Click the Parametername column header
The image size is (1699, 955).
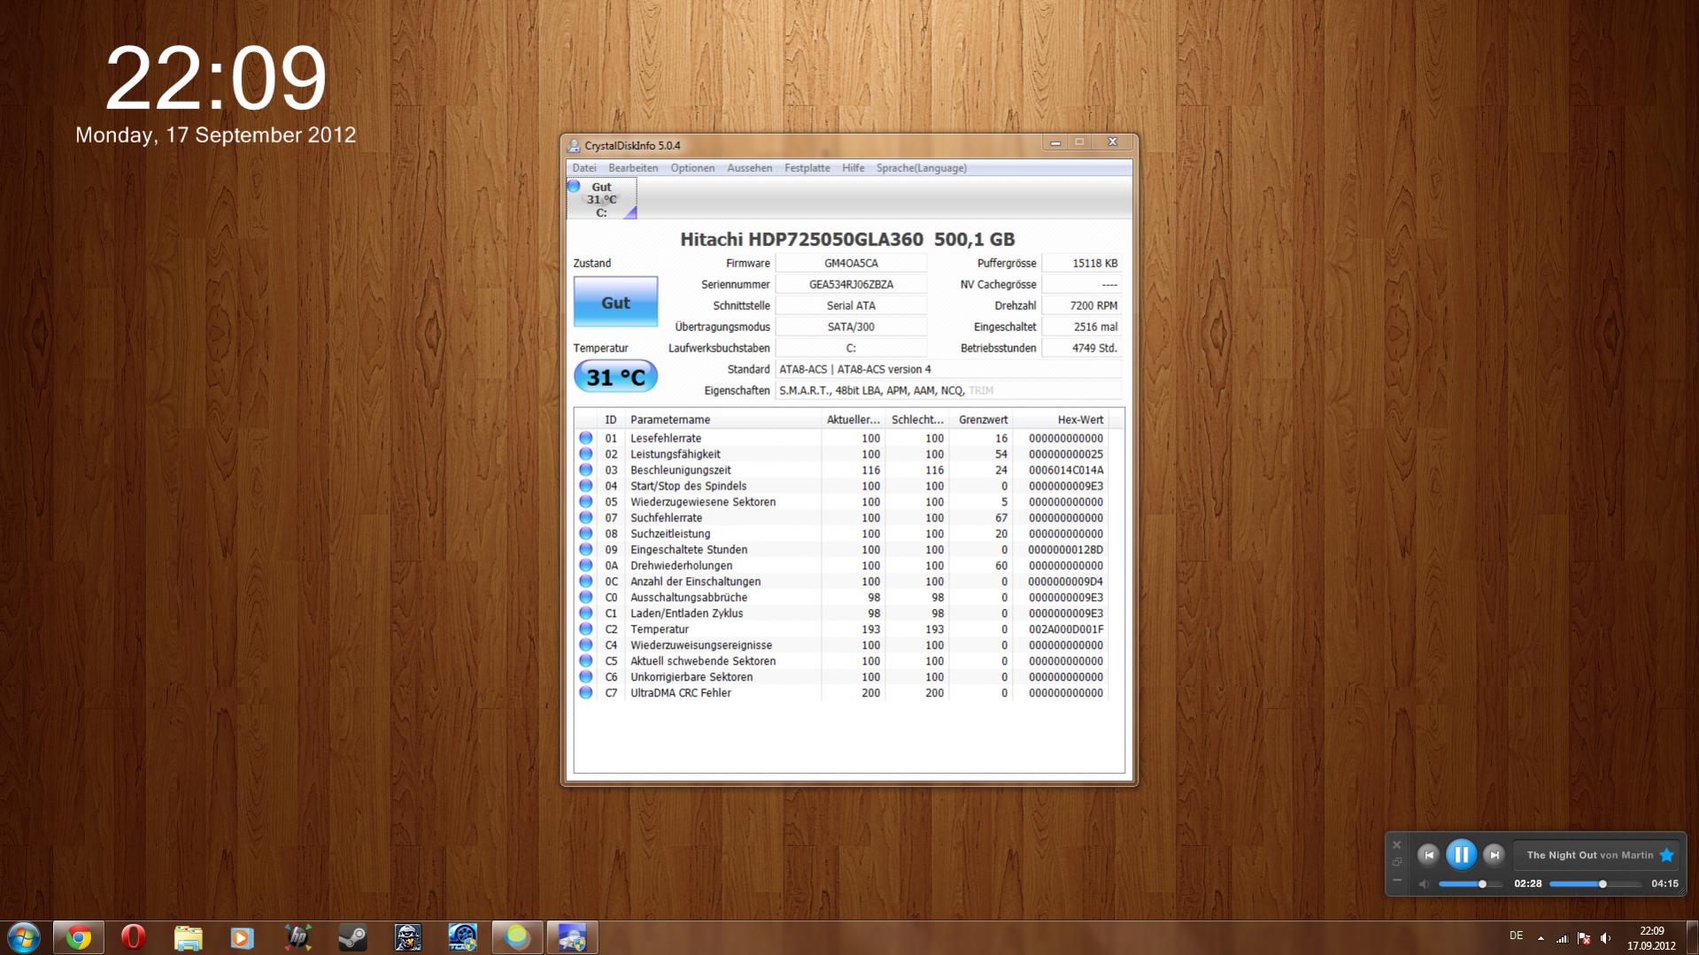pyautogui.click(x=722, y=420)
